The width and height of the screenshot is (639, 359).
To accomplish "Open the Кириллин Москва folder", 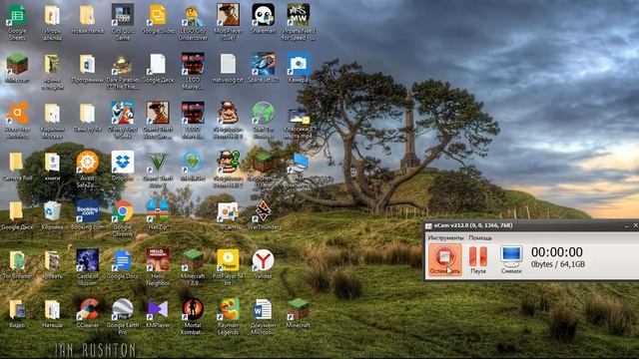I will (52, 121).
